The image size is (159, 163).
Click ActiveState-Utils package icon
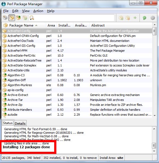click(4, 70)
